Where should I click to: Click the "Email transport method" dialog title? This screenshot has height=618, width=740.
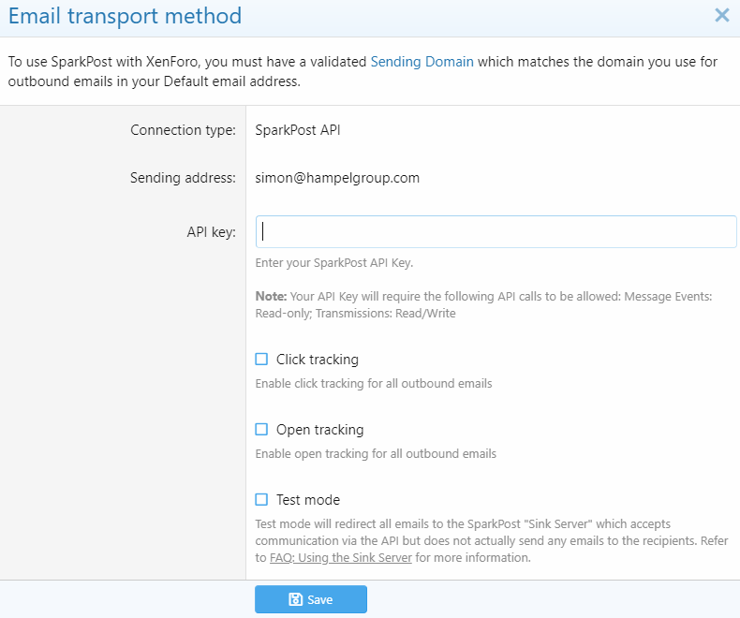tap(125, 16)
